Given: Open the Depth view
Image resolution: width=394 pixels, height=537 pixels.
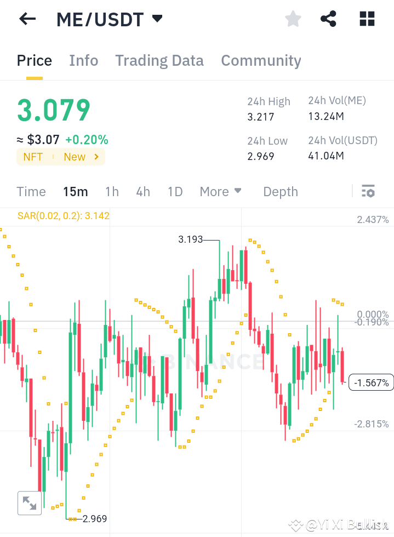Looking at the screenshot, I should tap(280, 192).
